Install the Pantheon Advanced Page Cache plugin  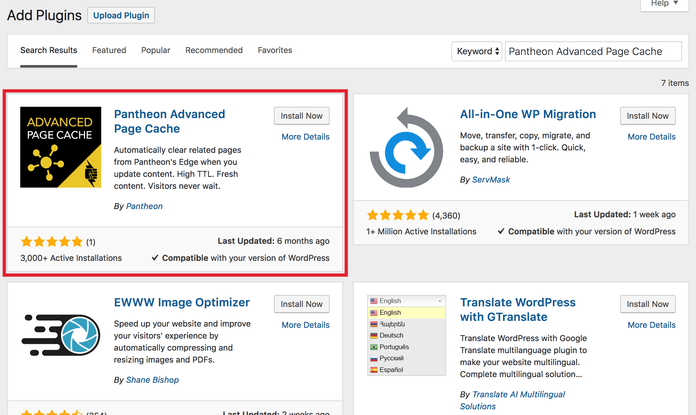(301, 116)
